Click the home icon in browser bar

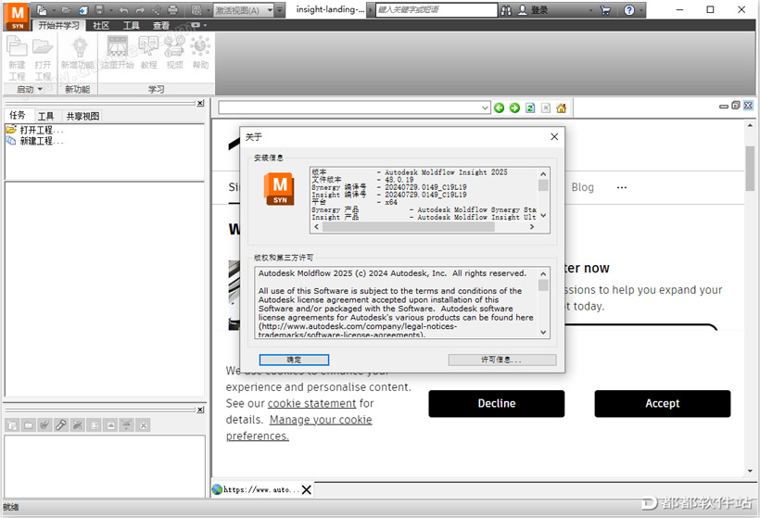tap(562, 108)
